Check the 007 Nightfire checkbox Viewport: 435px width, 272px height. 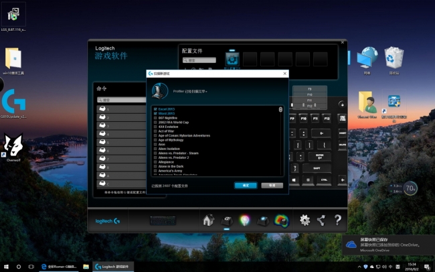[155, 118]
